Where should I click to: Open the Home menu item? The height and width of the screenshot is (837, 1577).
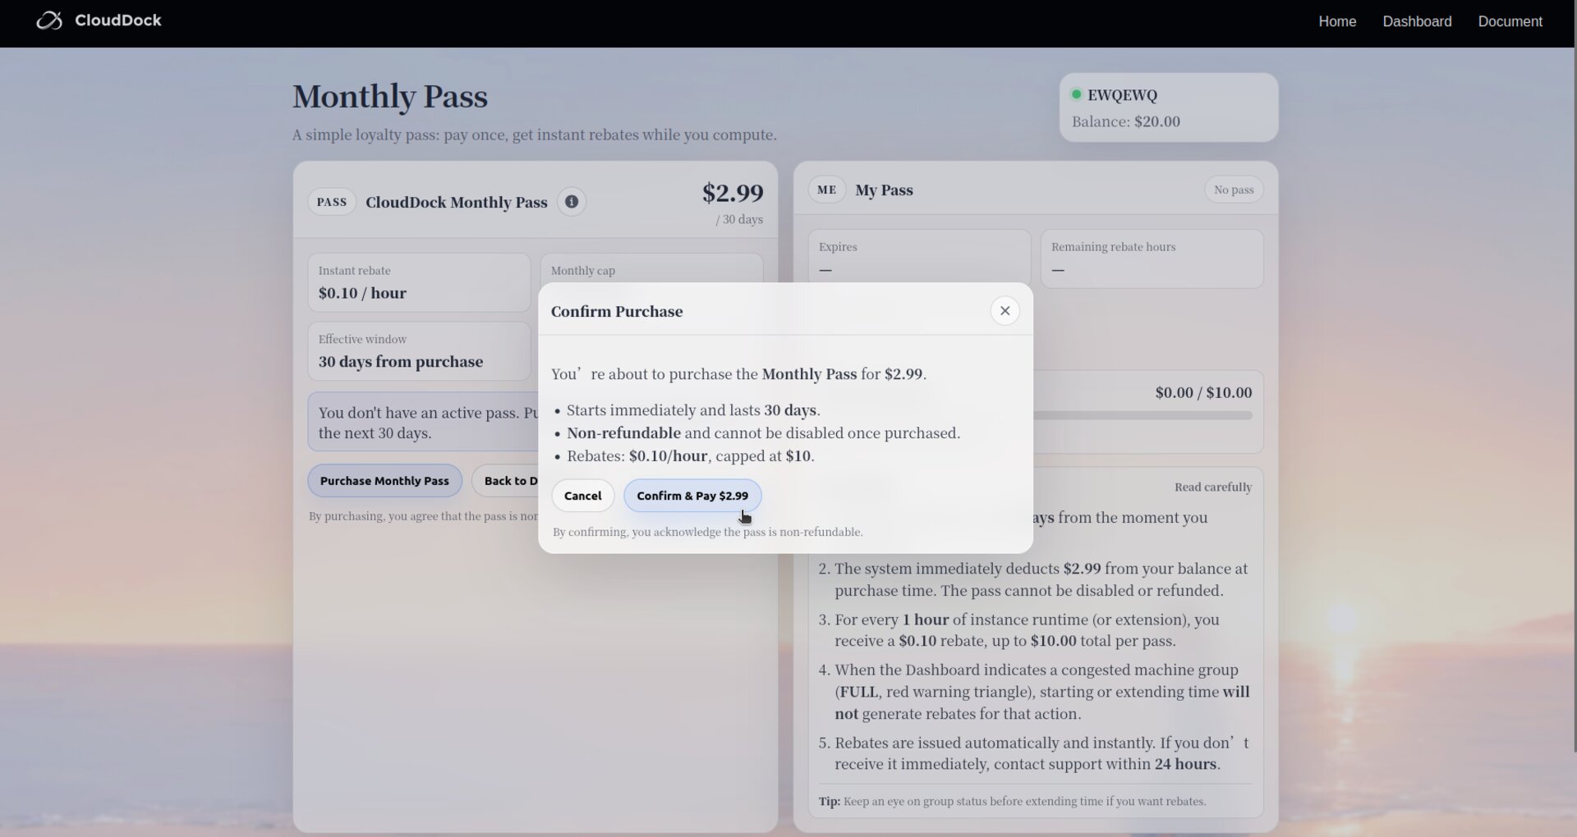1337,21
